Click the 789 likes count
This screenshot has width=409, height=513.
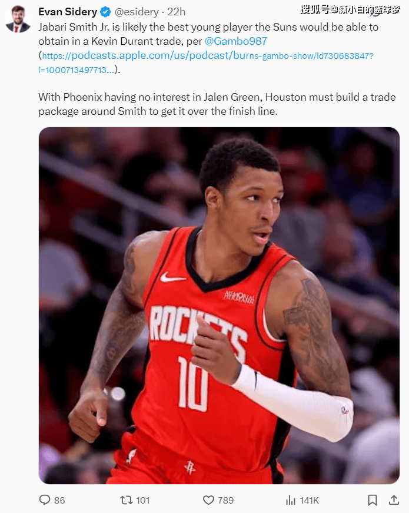click(x=225, y=500)
